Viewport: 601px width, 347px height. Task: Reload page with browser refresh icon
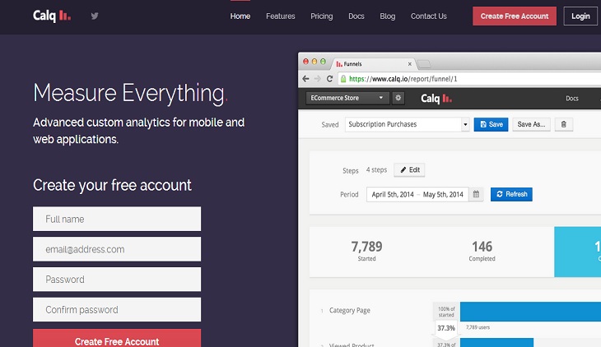(x=329, y=78)
